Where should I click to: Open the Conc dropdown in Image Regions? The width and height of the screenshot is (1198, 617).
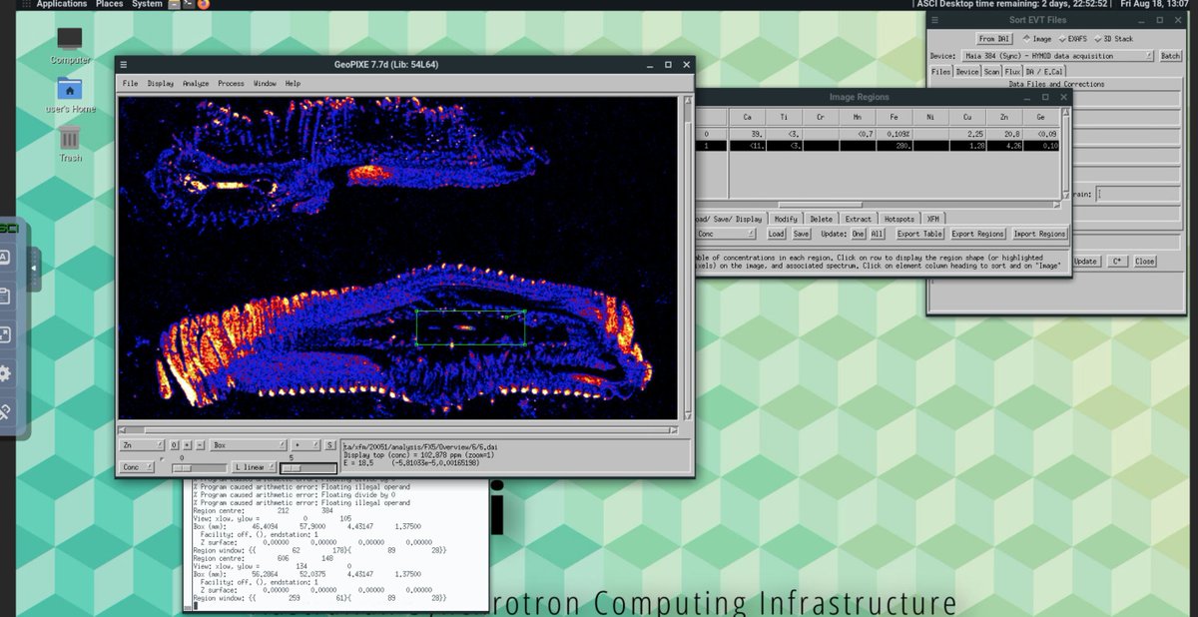pyautogui.click(x=727, y=234)
